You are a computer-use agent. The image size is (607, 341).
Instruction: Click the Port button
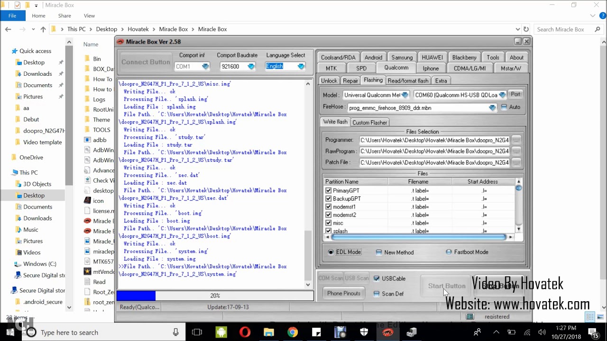(x=515, y=94)
